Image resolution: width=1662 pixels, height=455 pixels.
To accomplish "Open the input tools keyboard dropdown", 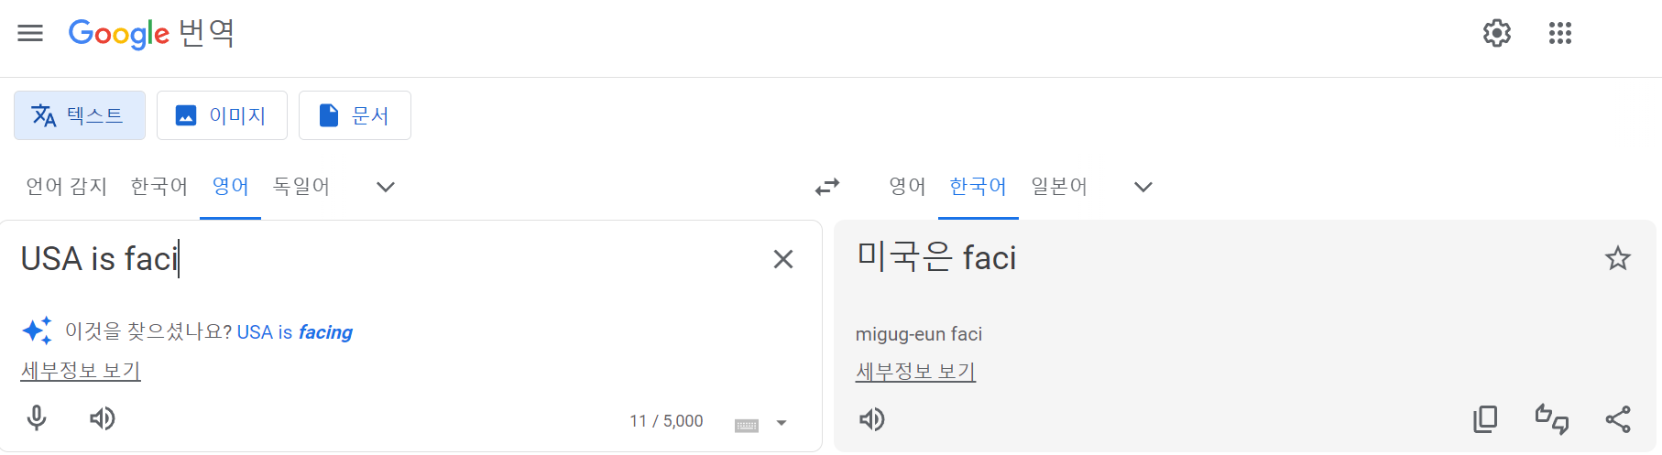I will 781,423.
